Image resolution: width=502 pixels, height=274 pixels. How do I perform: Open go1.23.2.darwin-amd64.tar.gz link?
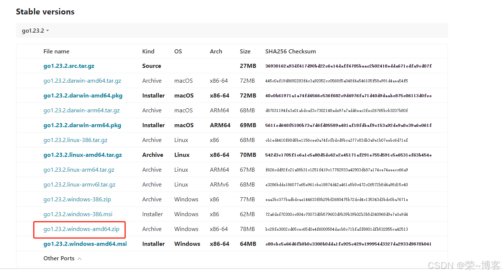tap(82, 81)
